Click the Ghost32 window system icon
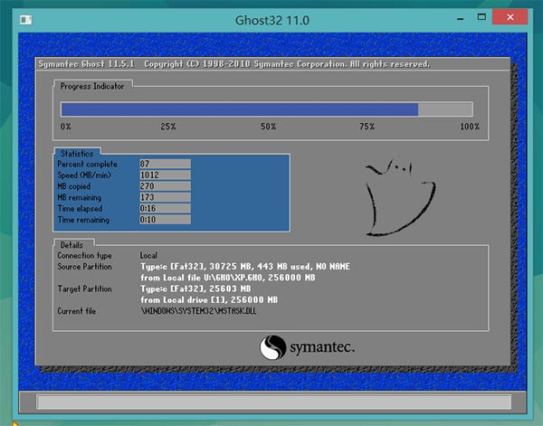Image resolution: width=543 pixels, height=426 pixels. pyautogui.click(x=25, y=20)
